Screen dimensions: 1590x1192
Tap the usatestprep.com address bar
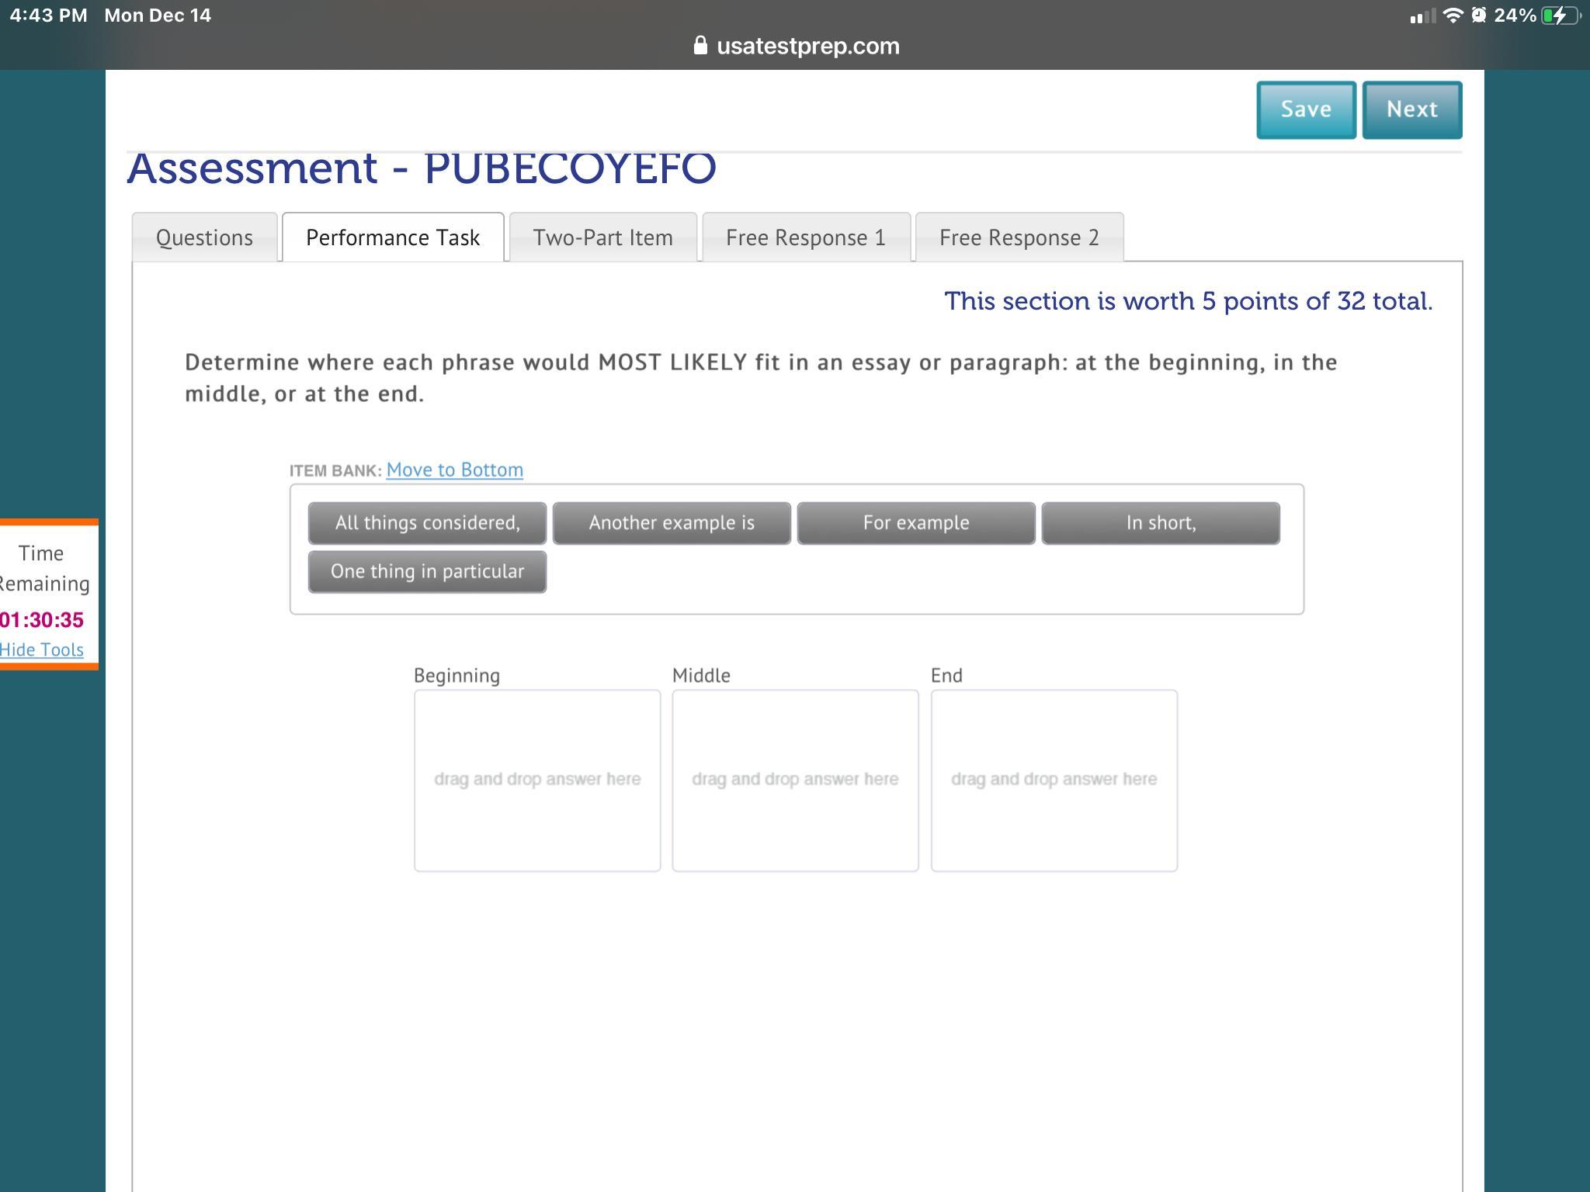pyautogui.click(x=807, y=46)
